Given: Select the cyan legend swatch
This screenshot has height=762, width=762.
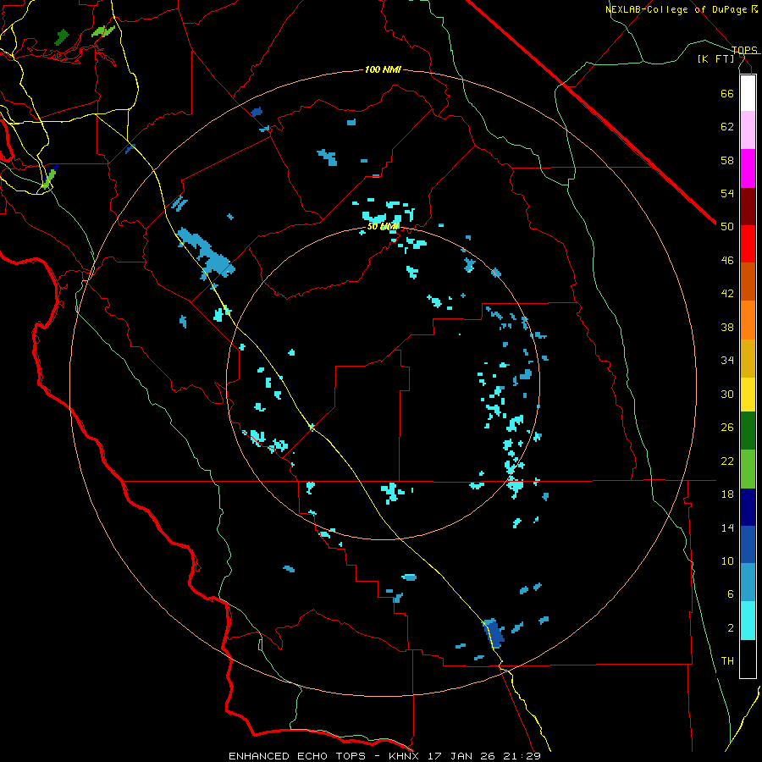Looking at the screenshot, I should (x=748, y=621).
